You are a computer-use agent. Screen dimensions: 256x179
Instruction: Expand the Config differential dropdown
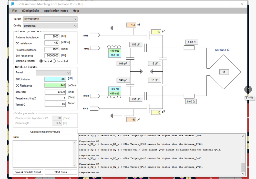50,26
